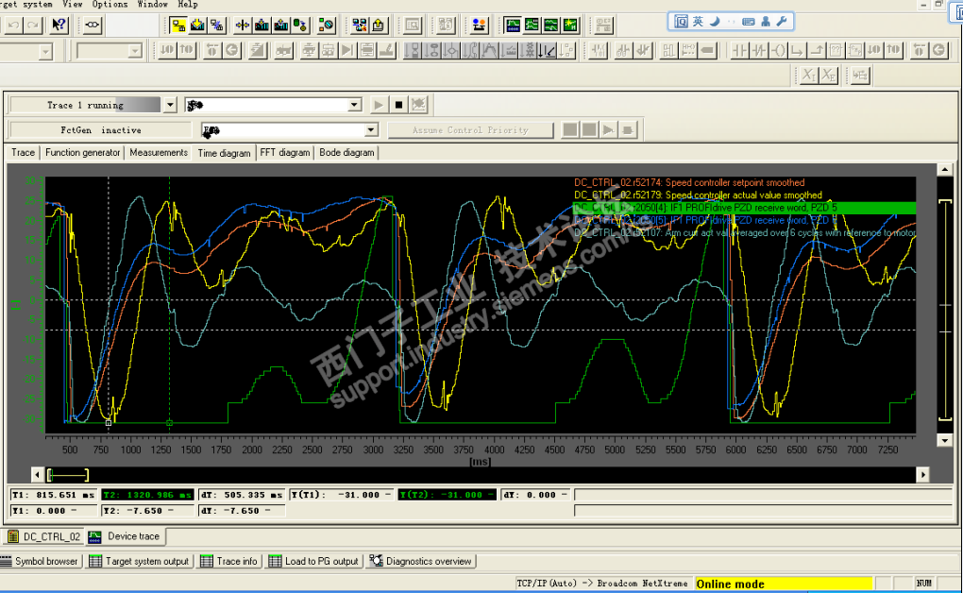
Task: Open the Window menu
Action: point(152,4)
